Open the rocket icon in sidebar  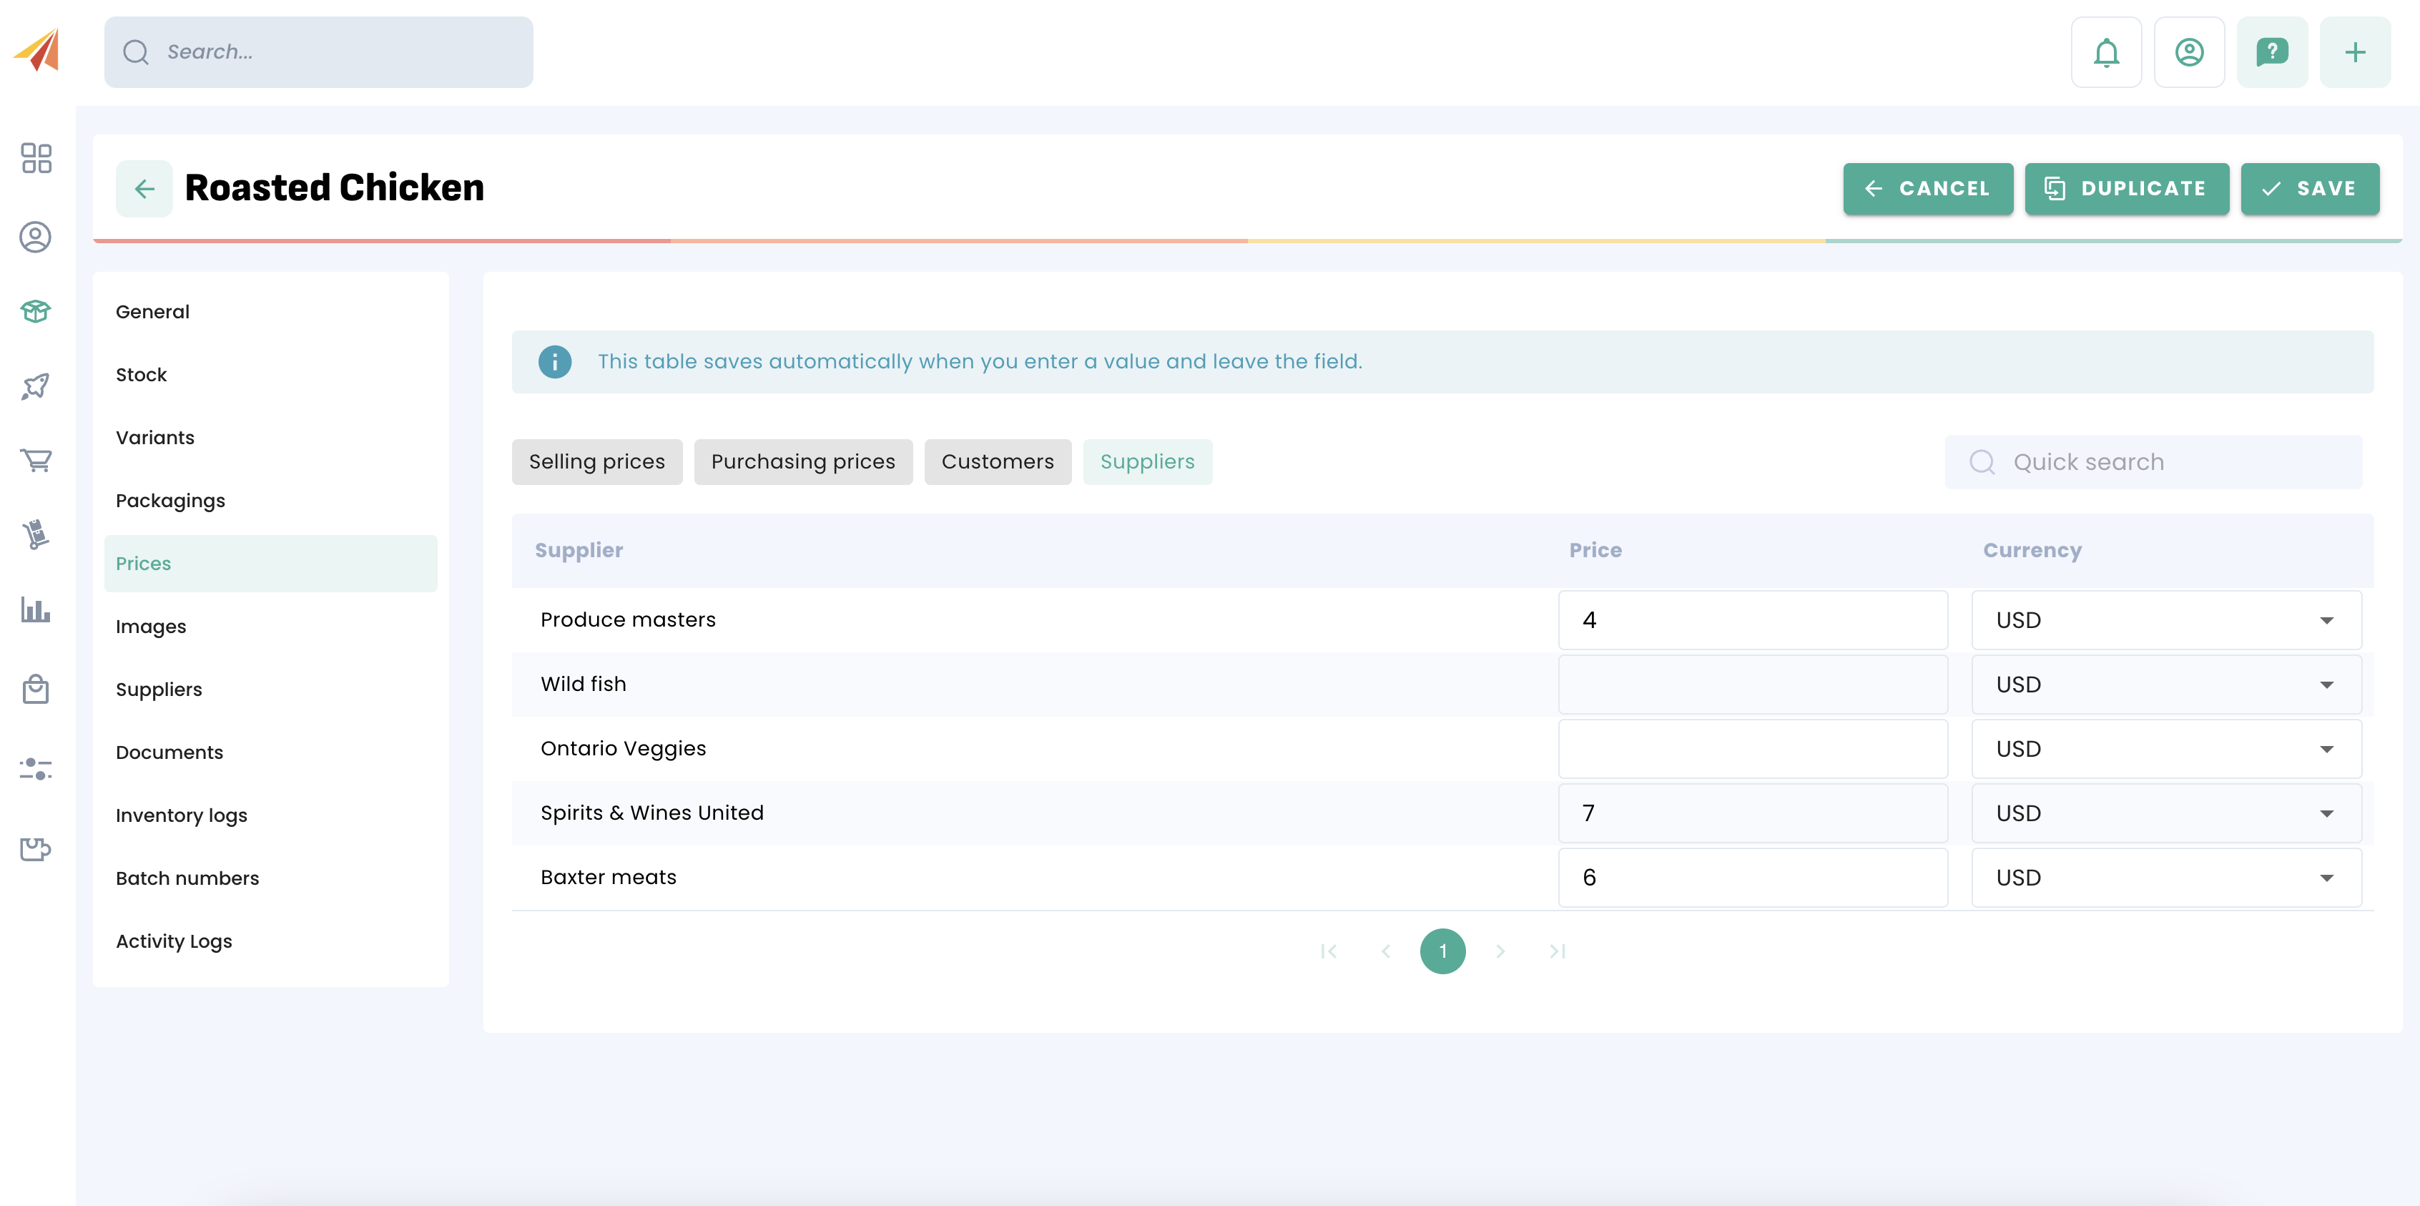36,386
